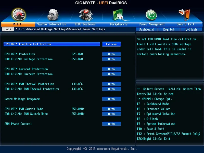Switch to the System Information tab
Viewport: 204px width, 153px height.
tap(52, 24)
